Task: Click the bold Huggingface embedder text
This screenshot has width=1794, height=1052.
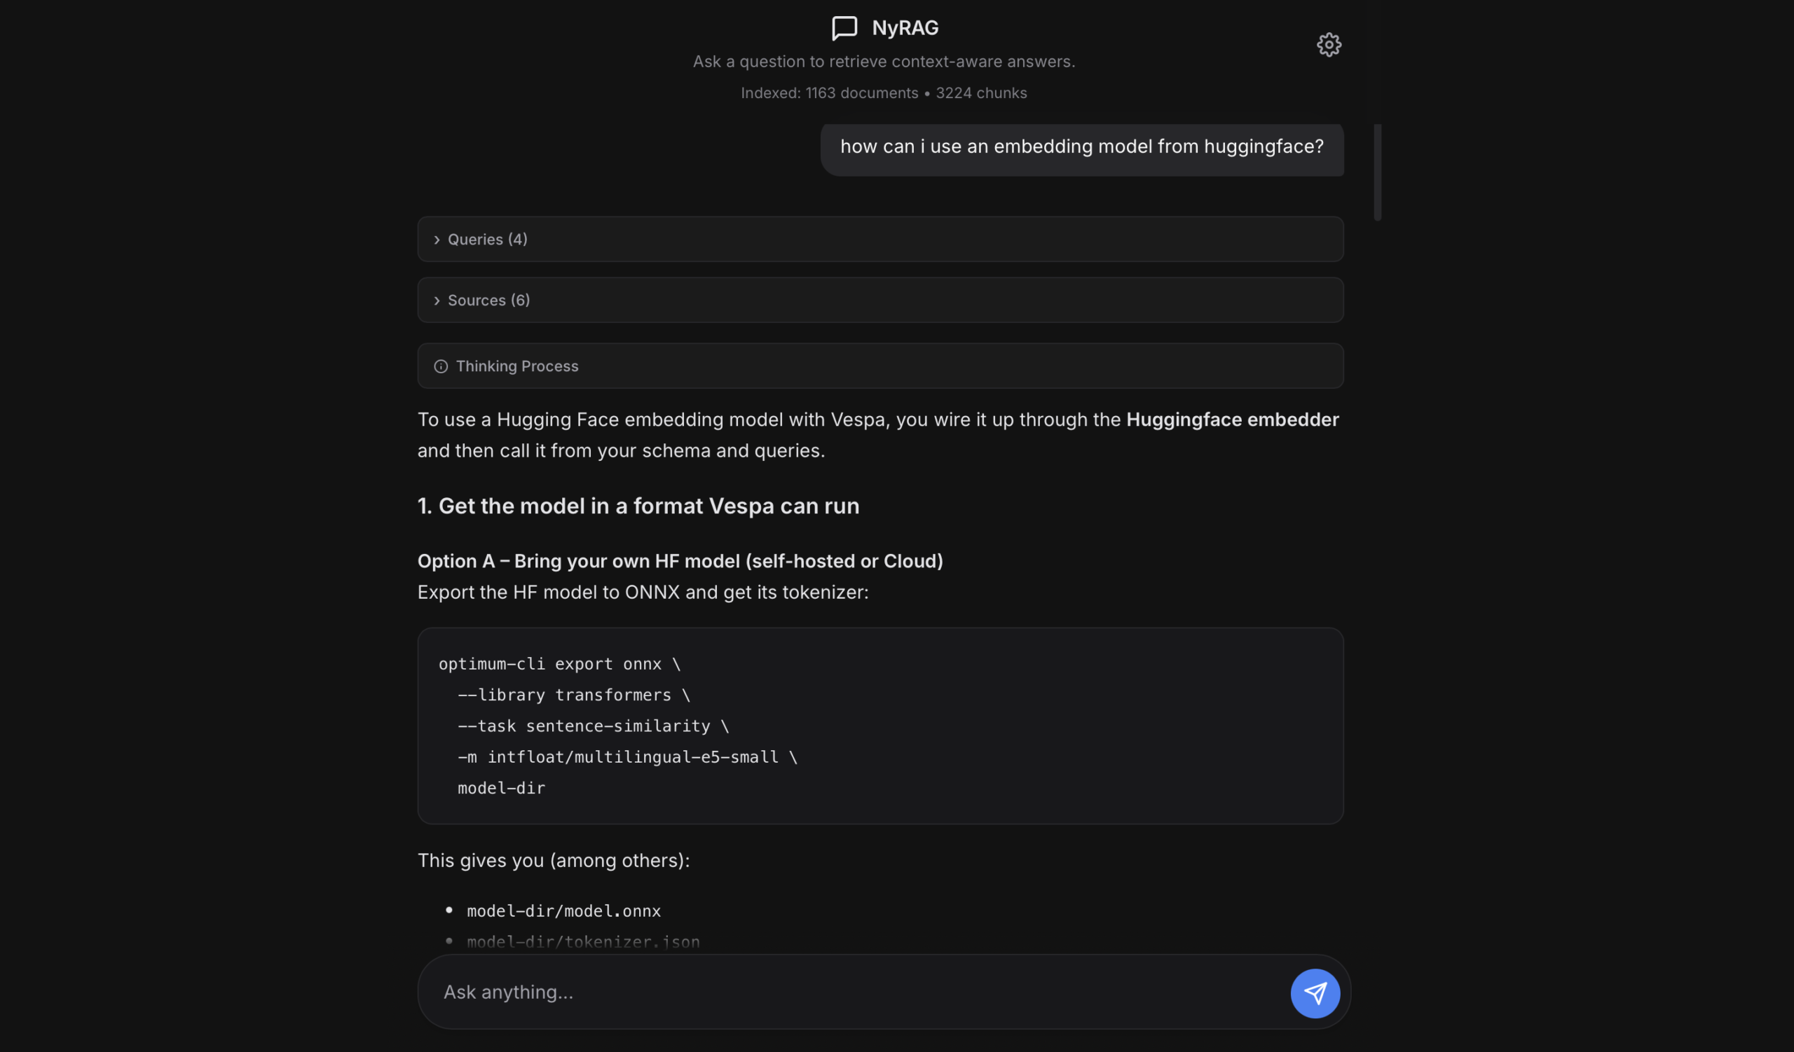Action: (x=1232, y=420)
